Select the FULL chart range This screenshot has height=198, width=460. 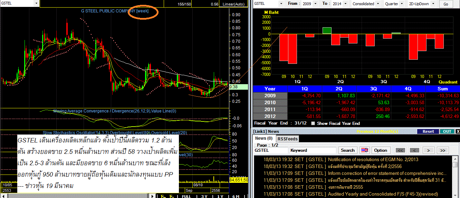tap(186, 196)
